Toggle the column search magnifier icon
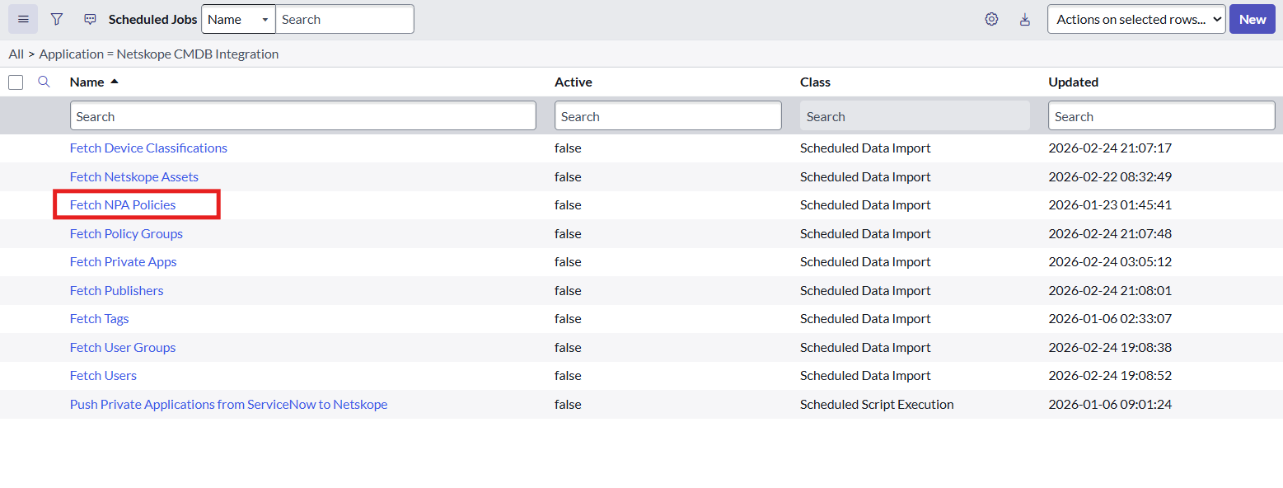The height and width of the screenshot is (488, 1283). click(x=44, y=82)
